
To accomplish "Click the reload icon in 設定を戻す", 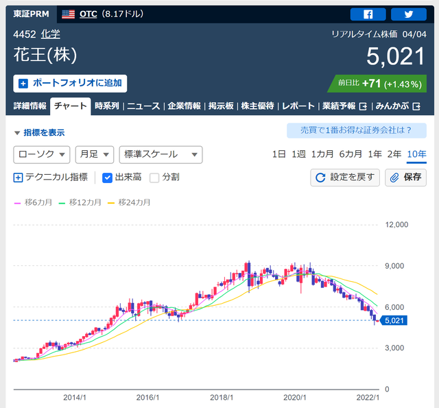I will coord(320,178).
